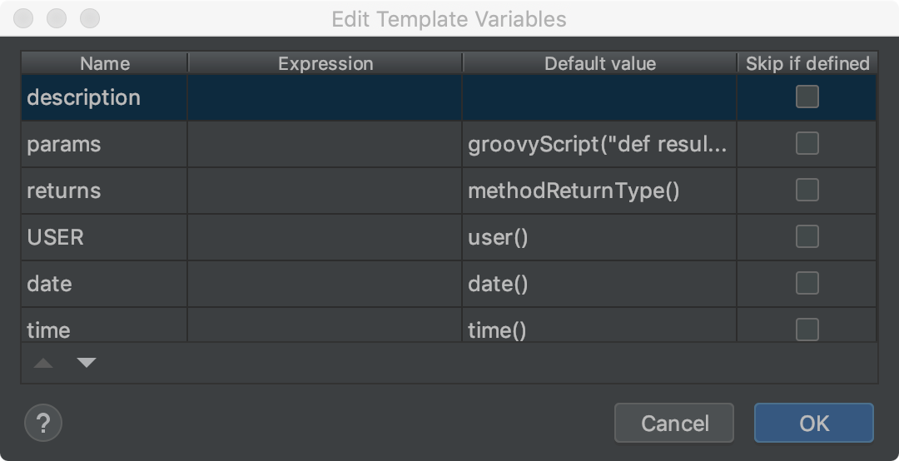
Task: Enable Skip if defined for time
Action: (807, 330)
